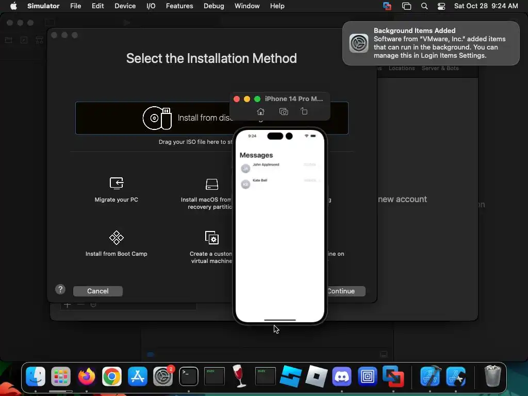Viewport: 528px width, 396px height.
Task: Tap the Home button in Simulator toolbar
Action: [260, 111]
